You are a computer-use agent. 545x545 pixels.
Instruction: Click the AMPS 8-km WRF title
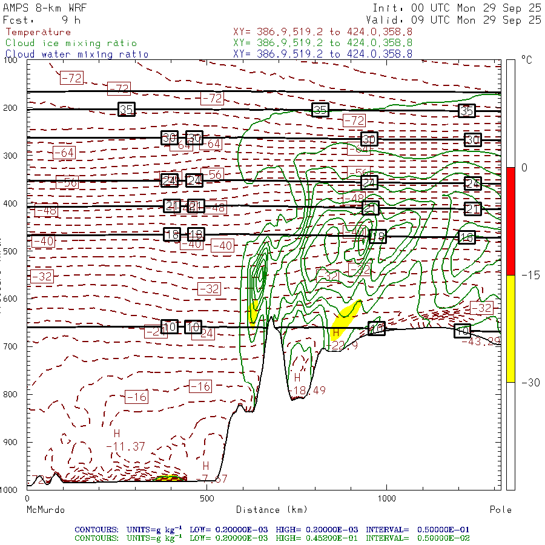coord(45,8)
